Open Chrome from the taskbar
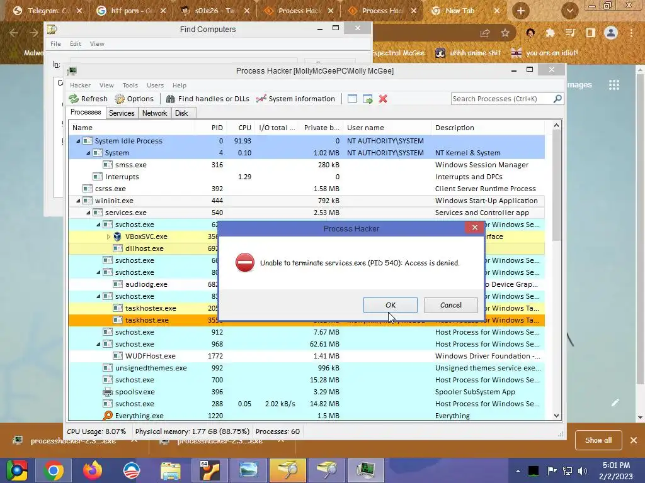This screenshot has width=645, height=483. [54, 470]
